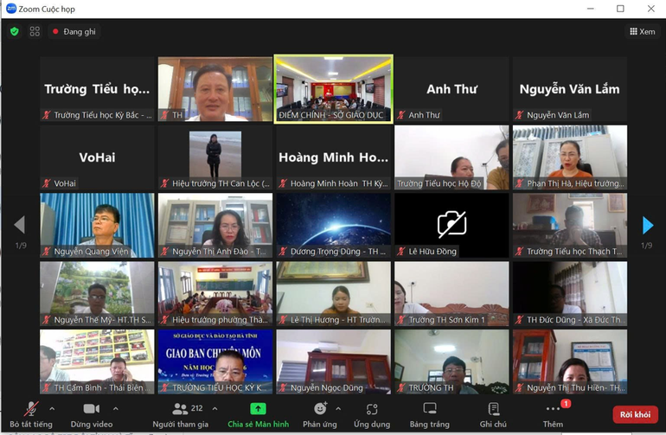
Task: Open Phản ứng reactions
Action: tap(319, 413)
